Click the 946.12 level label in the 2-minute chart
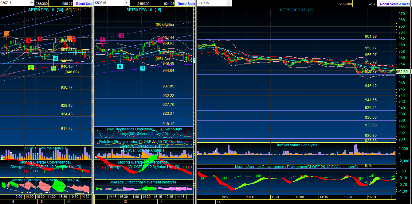This screenshot has height=204, width=412. [371, 86]
